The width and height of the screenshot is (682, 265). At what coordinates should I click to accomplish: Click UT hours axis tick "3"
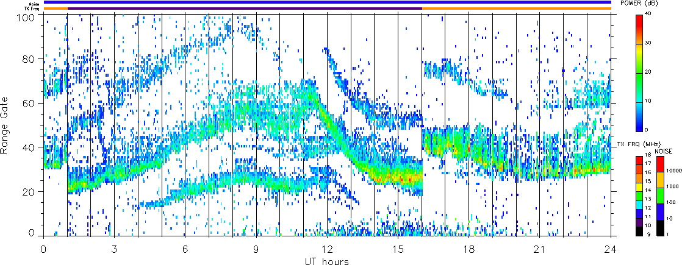point(115,249)
